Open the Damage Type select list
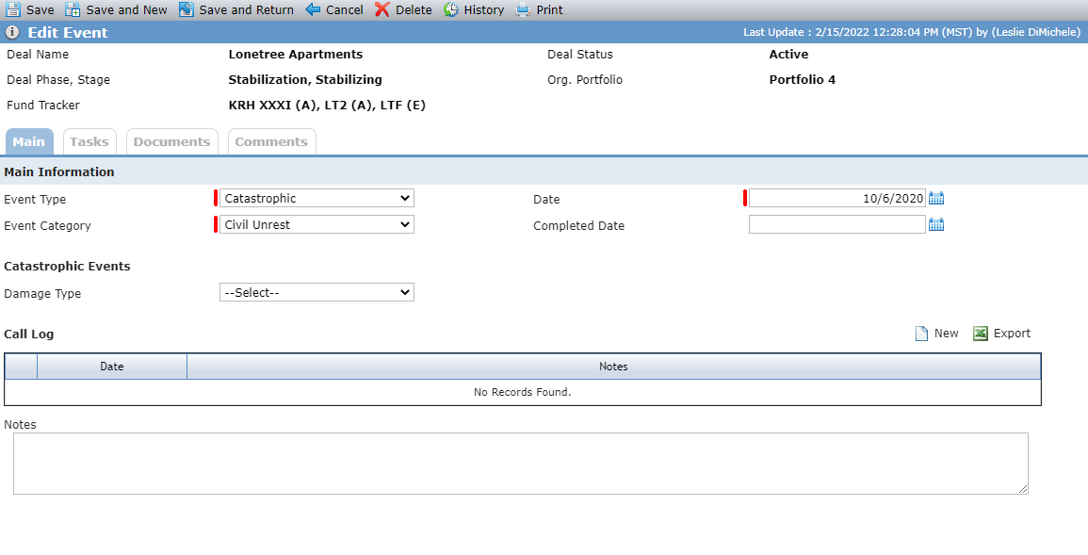This screenshot has width=1088, height=555. (317, 293)
